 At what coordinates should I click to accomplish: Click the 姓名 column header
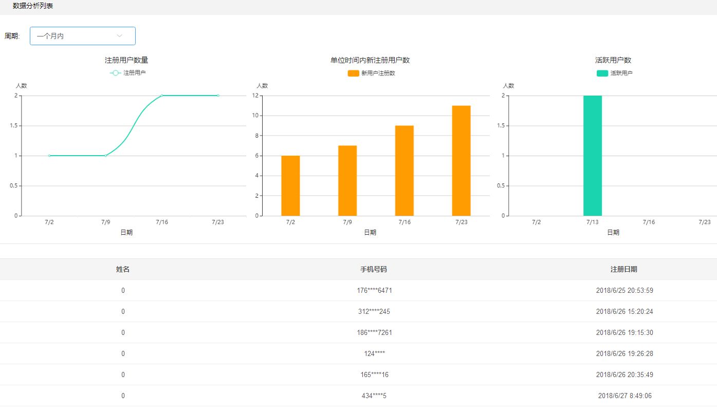[x=123, y=269]
